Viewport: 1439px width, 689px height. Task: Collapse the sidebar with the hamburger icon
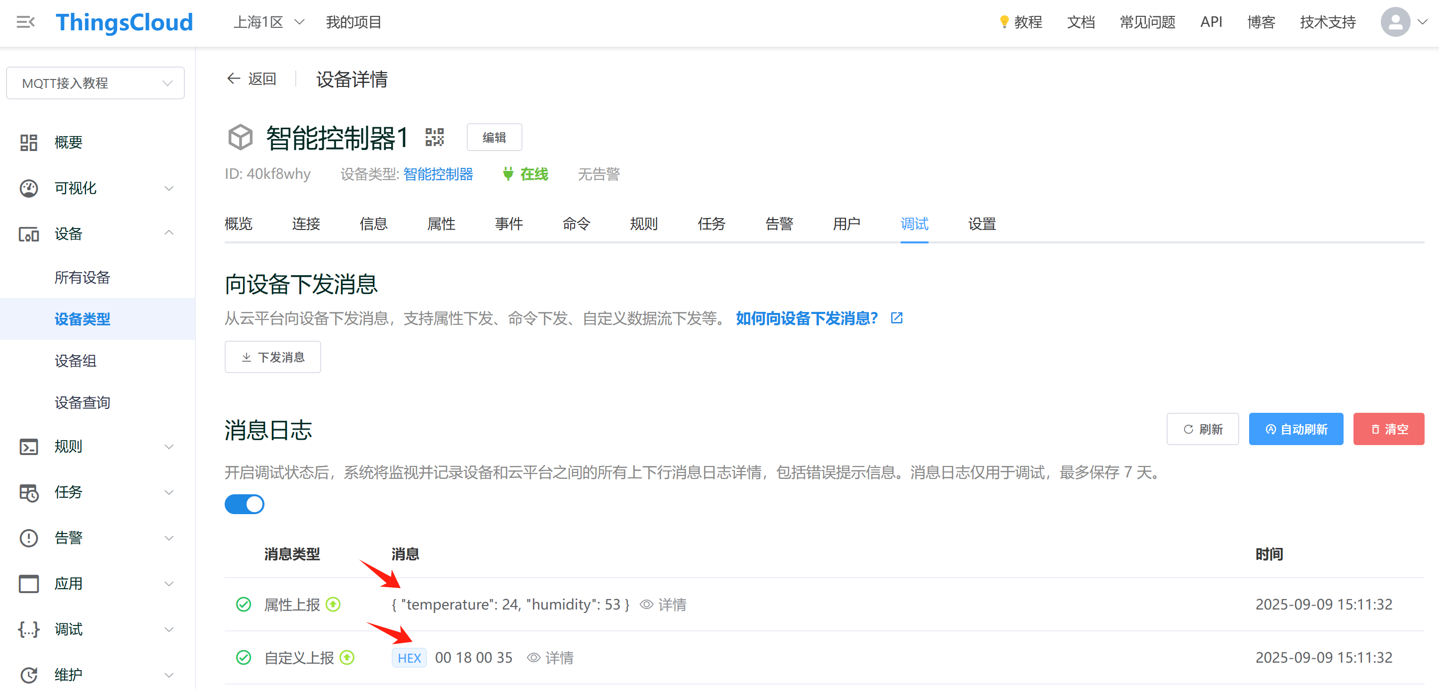[26, 22]
